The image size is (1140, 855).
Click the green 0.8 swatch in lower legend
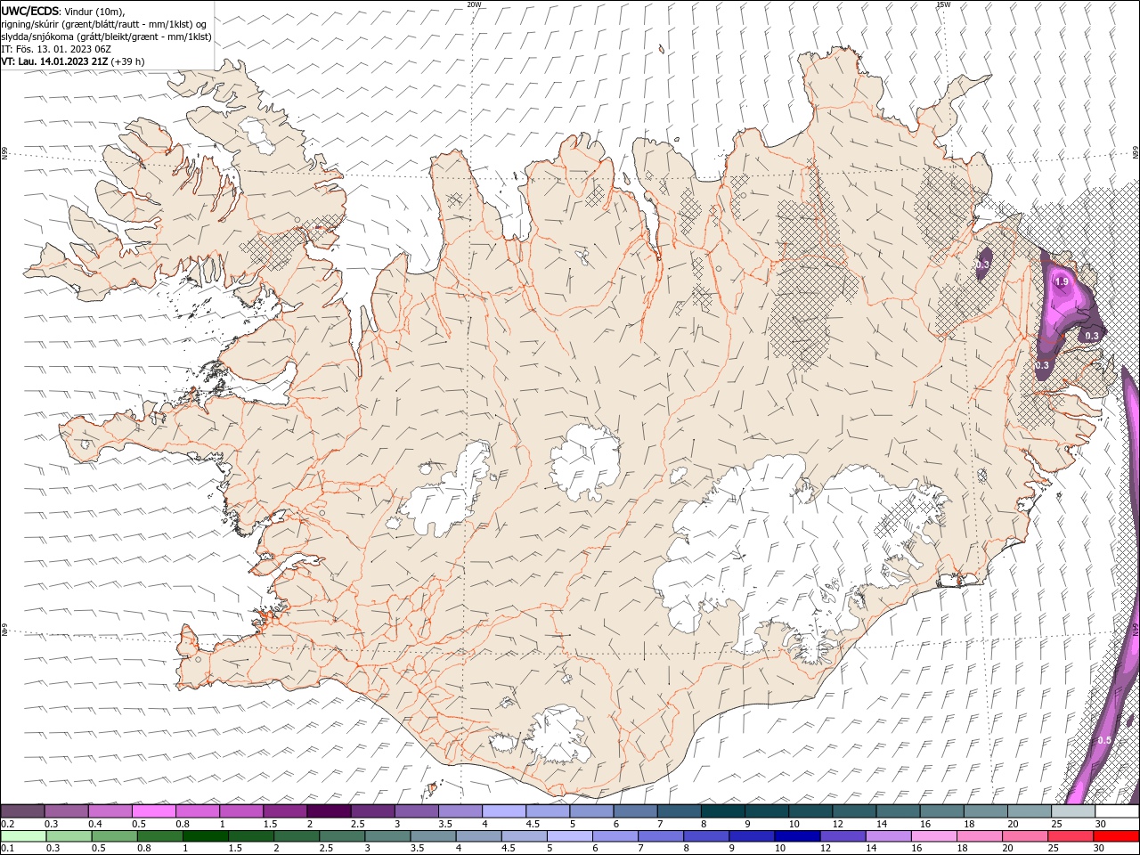(160, 836)
